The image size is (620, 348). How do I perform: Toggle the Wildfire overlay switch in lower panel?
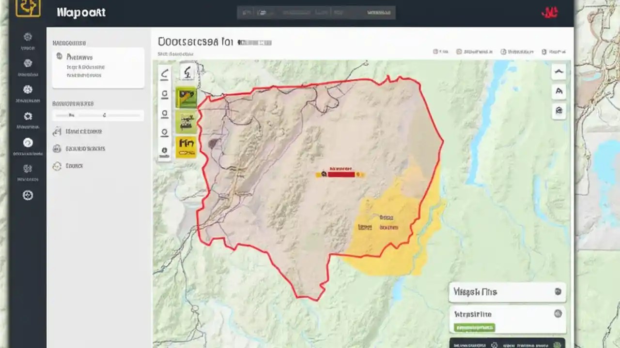pyautogui.click(x=558, y=314)
